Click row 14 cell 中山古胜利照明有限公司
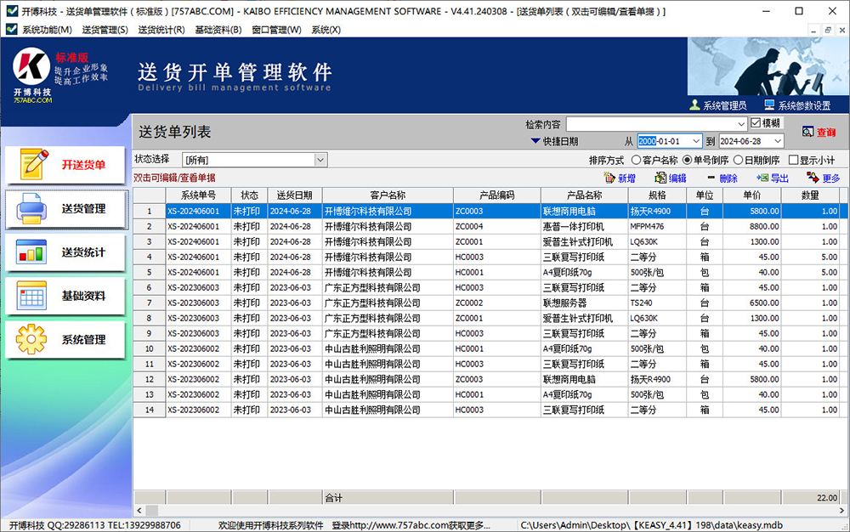 click(388, 410)
